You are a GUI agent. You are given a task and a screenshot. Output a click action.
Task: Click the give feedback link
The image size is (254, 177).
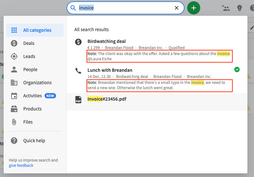point(21,165)
